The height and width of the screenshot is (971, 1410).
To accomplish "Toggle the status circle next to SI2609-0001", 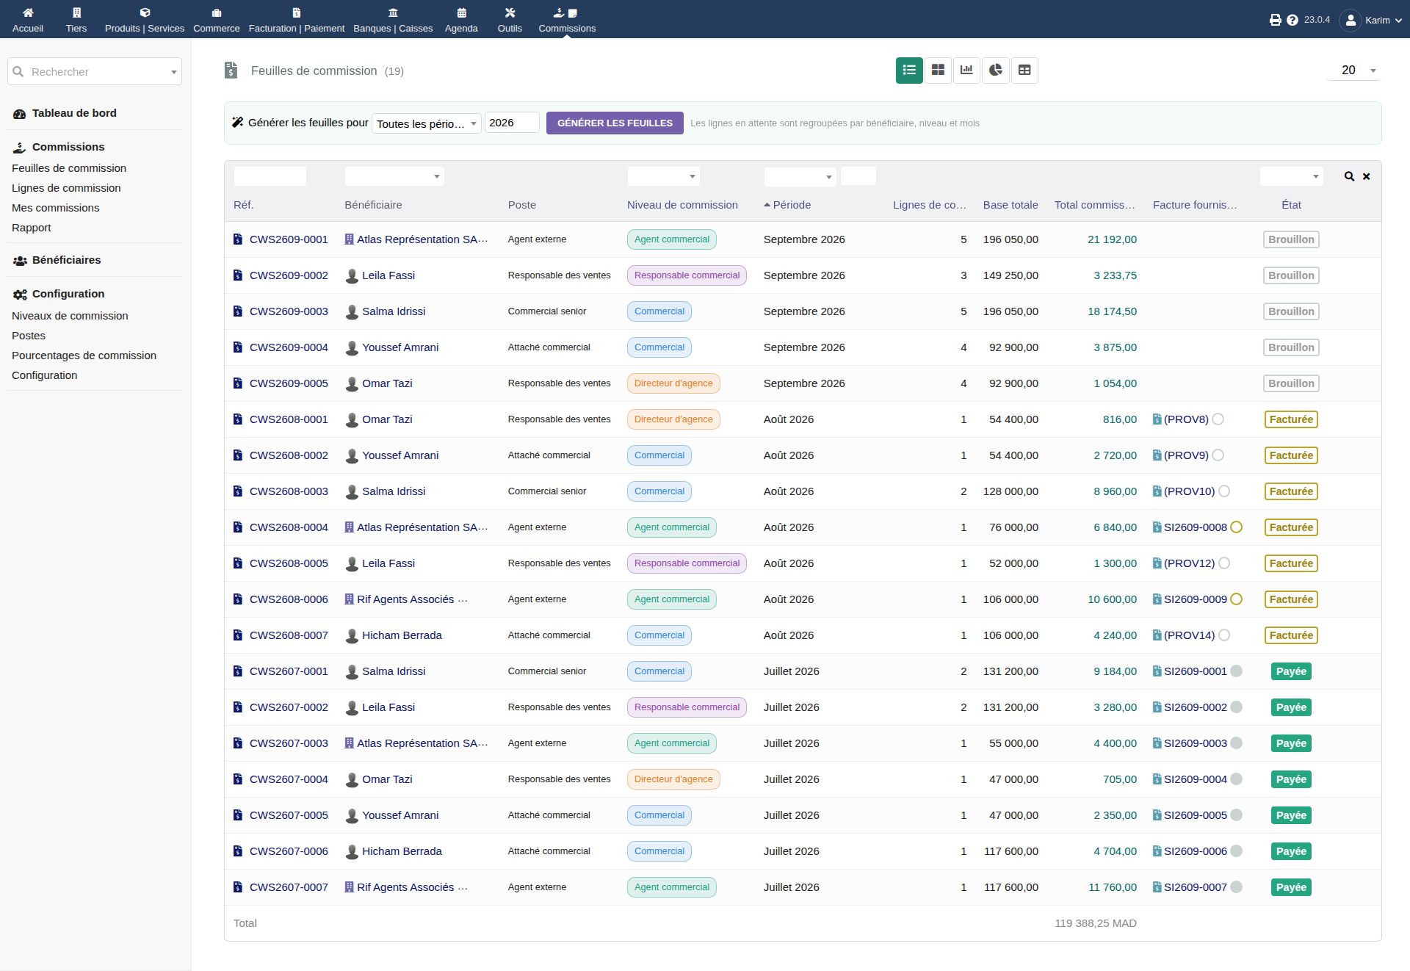I will click(1237, 671).
